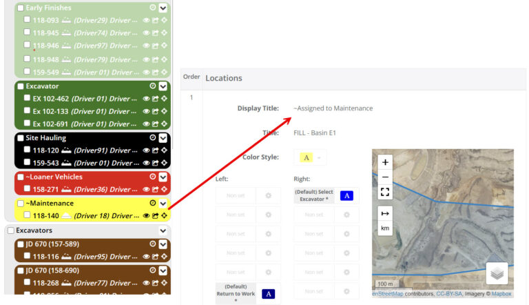Click dark blue A swatch beside Return to Work

click(x=268, y=294)
